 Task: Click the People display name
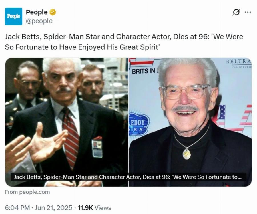tap(37, 12)
